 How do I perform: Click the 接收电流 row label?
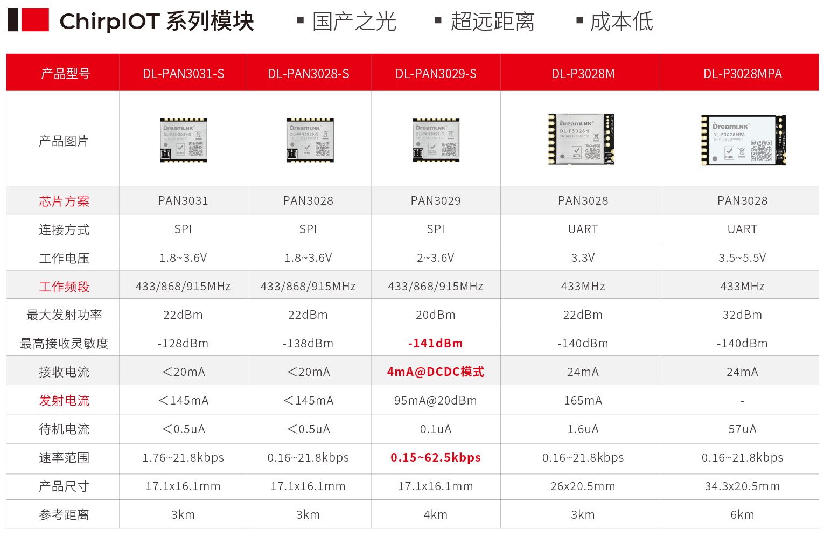pos(64,372)
